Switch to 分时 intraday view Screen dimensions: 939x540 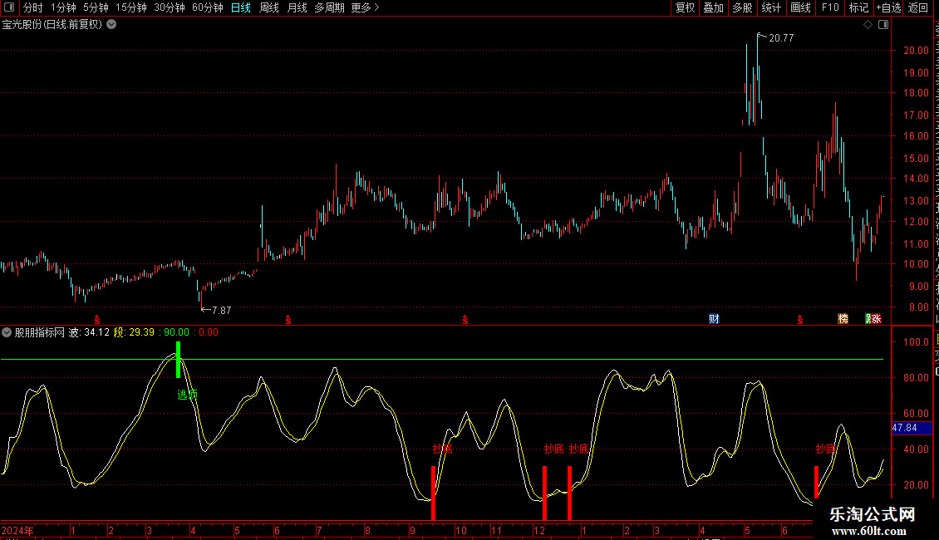click(33, 7)
